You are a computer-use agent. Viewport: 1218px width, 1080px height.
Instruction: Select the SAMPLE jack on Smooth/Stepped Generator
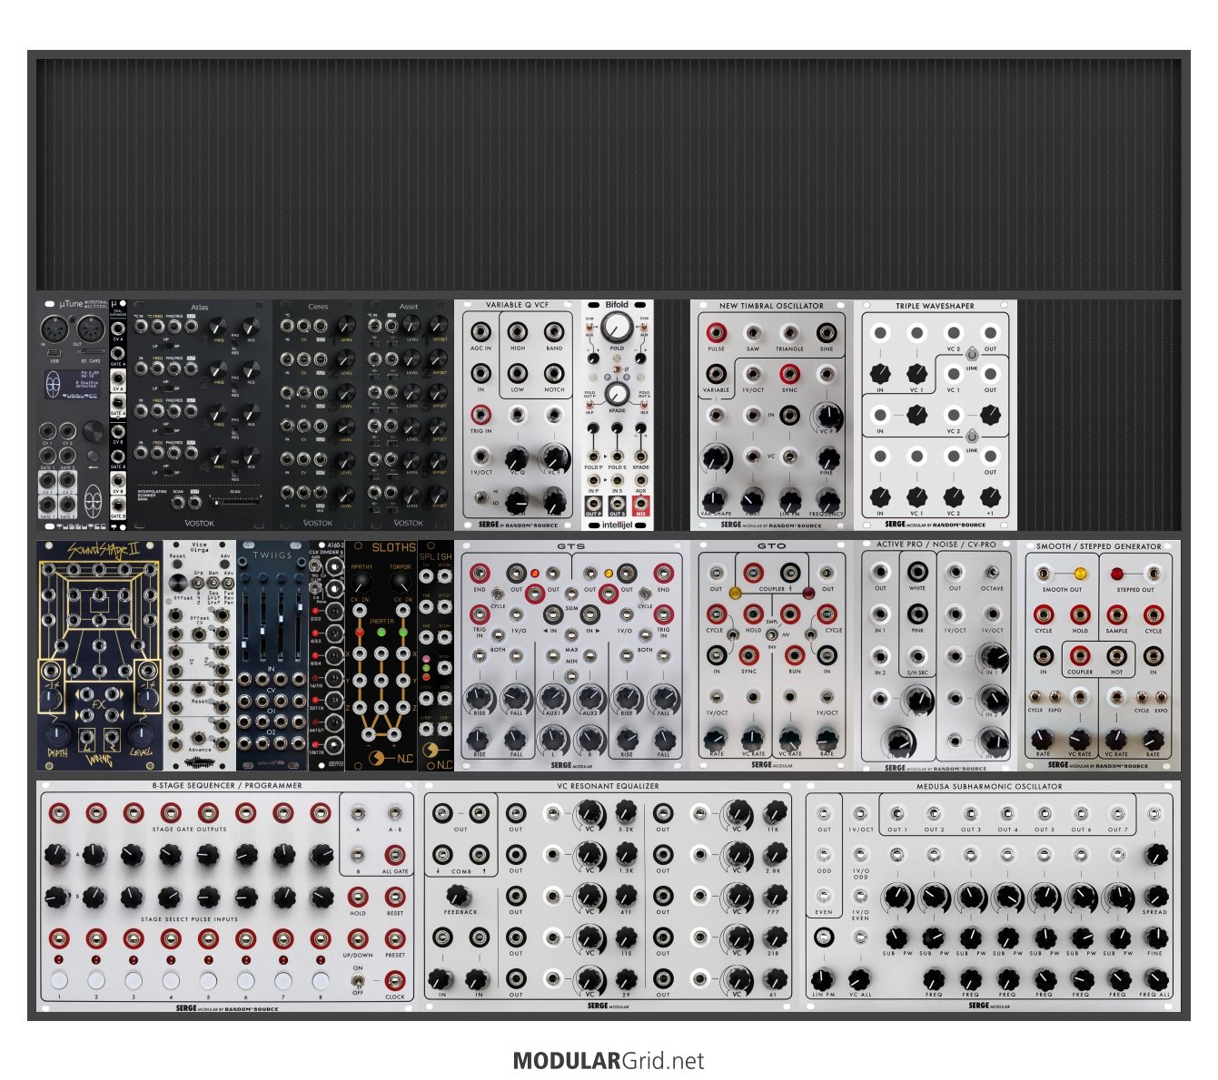tap(1116, 614)
